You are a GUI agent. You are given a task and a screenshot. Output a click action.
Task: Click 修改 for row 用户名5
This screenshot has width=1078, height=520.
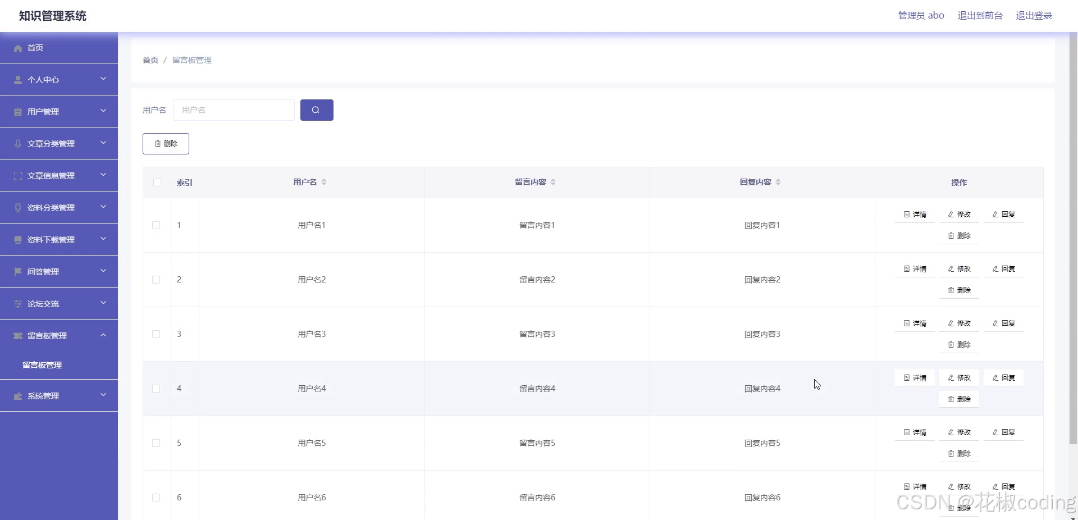tap(959, 432)
